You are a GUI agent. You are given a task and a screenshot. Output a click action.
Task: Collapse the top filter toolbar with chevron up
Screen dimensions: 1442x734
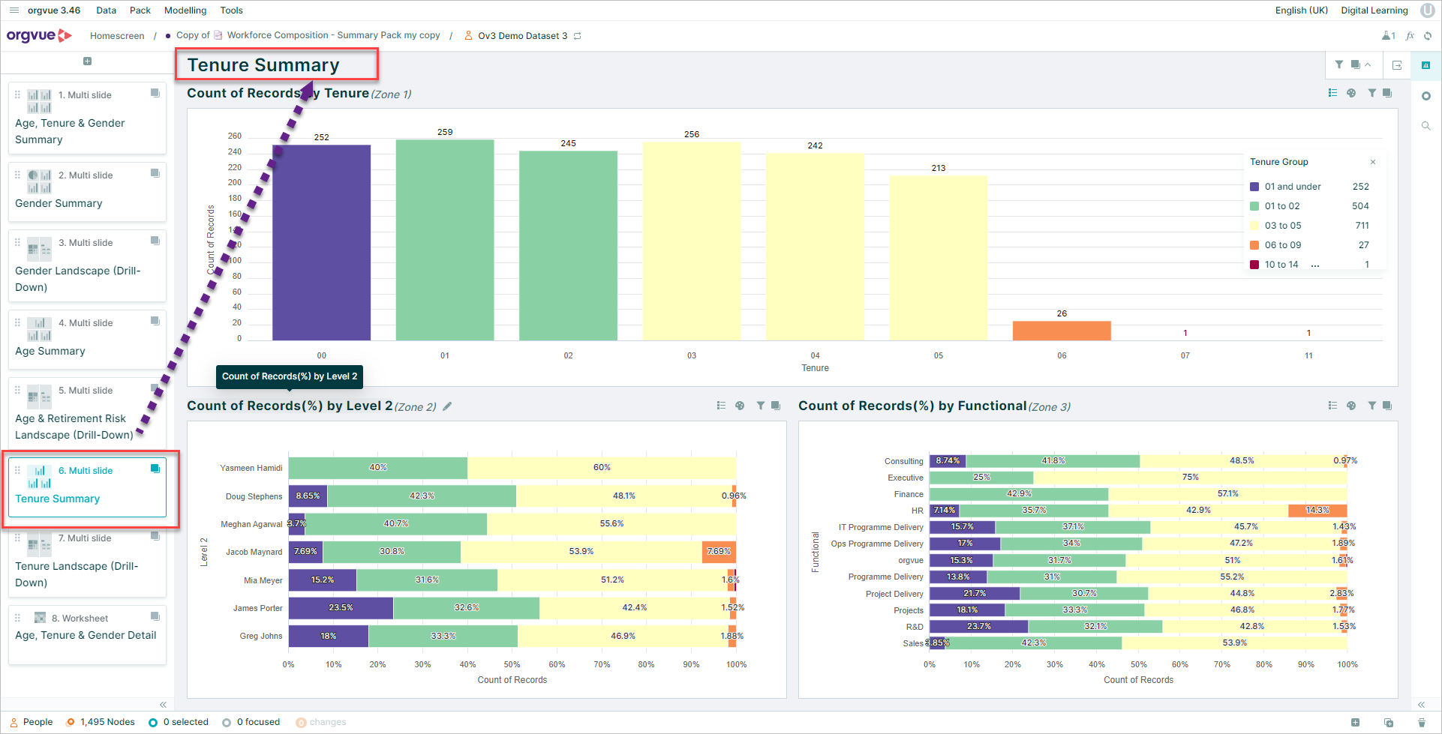pos(1368,65)
